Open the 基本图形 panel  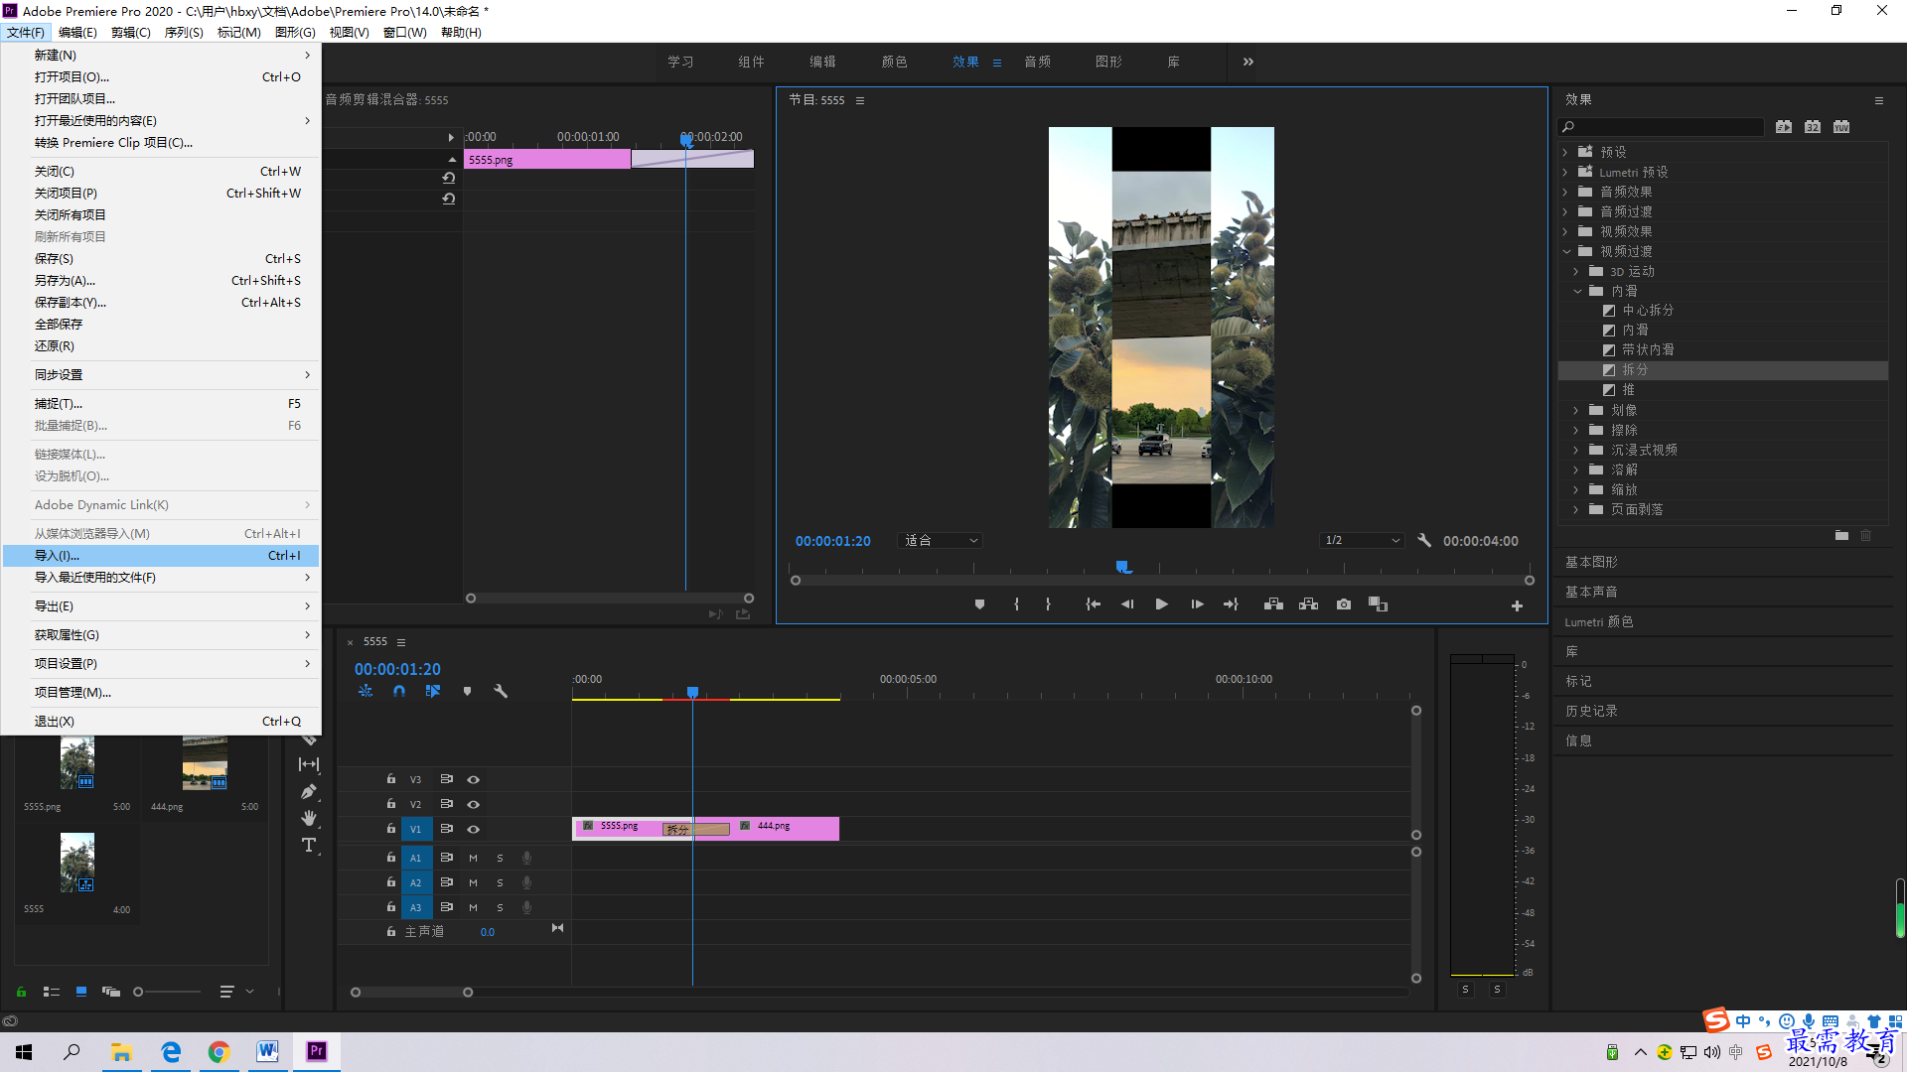(x=1591, y=562)
